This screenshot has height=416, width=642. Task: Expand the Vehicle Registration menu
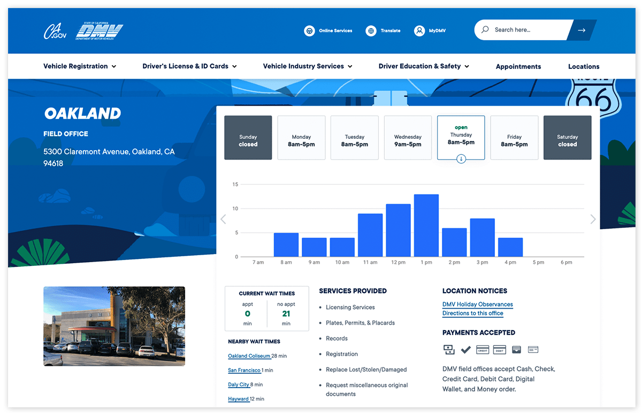pyautogui.click(x=80, y=66)
